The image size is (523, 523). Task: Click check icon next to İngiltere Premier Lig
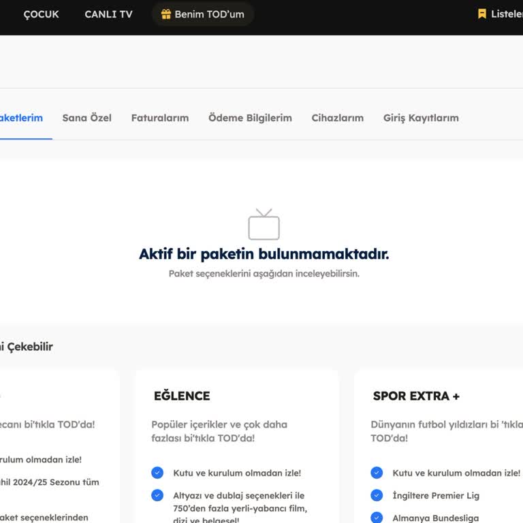377,495
